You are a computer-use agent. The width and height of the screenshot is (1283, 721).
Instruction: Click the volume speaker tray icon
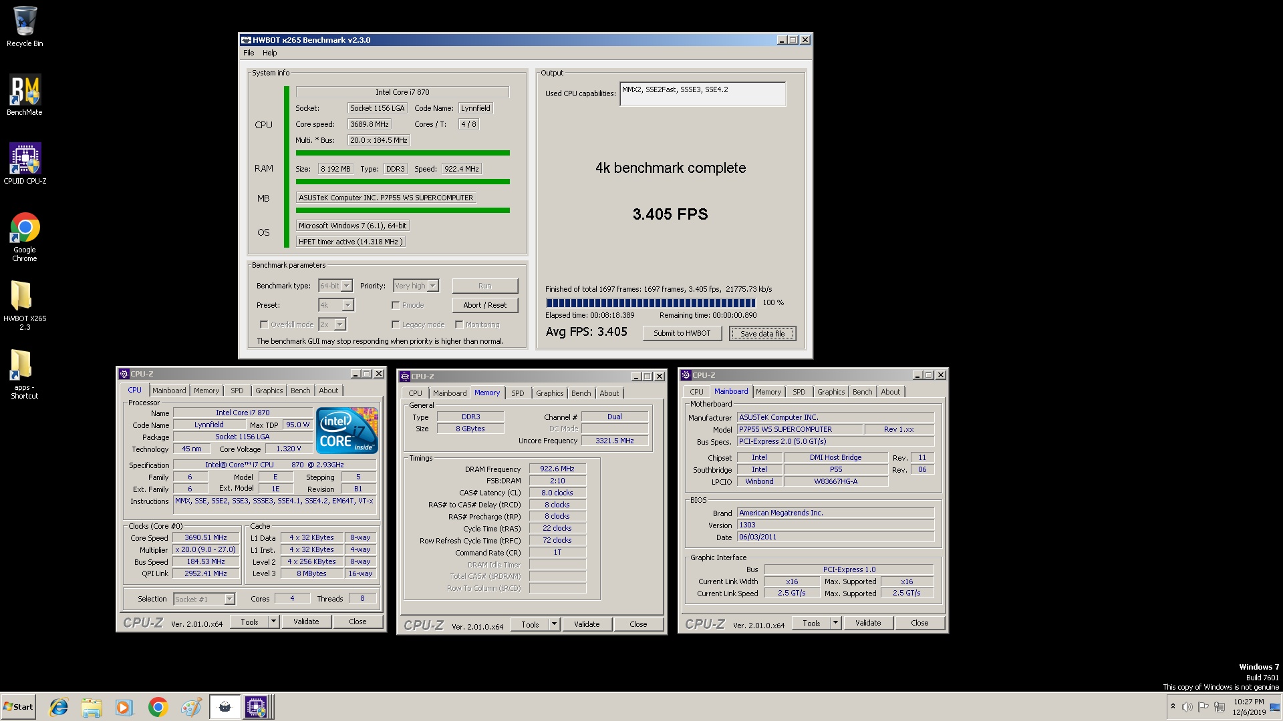pyautogui.click(x=1187, y=707)
